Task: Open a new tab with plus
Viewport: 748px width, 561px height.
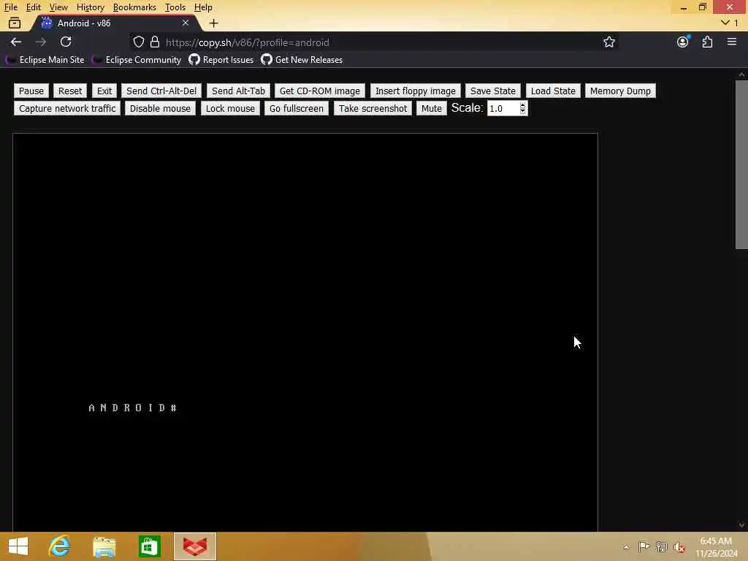Action: point(214,23)
